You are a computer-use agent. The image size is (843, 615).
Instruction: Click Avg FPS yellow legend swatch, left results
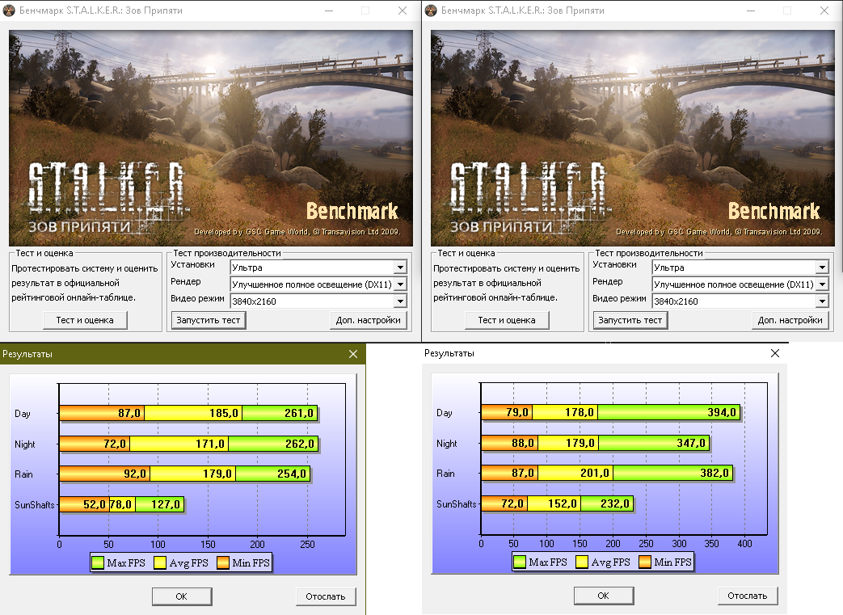[160, 562]
